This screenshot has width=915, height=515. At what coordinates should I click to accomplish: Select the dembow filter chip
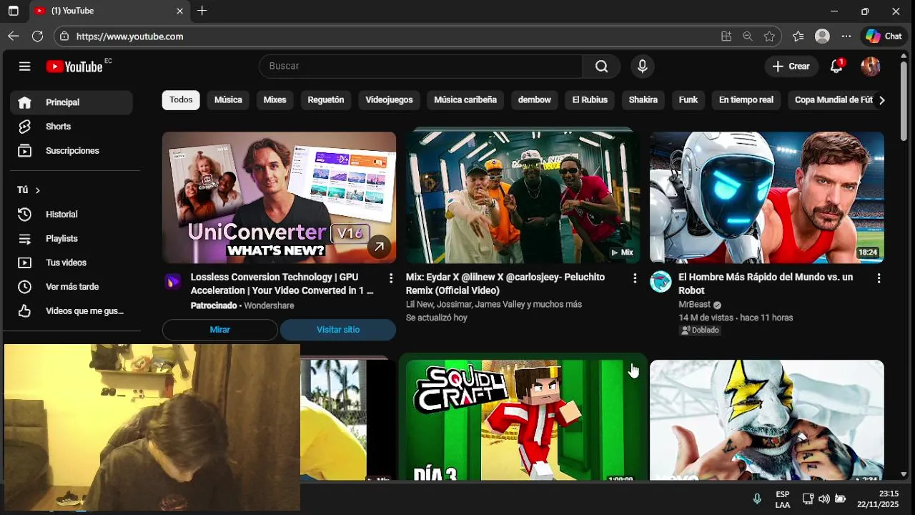coord(535,100)
